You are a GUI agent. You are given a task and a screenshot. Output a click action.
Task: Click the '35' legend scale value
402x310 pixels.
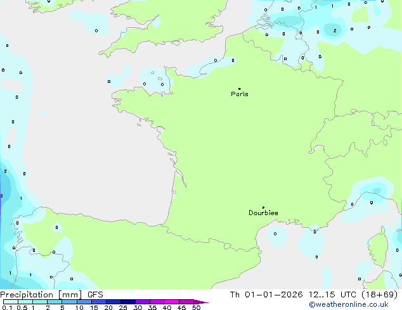pos(153,307)
